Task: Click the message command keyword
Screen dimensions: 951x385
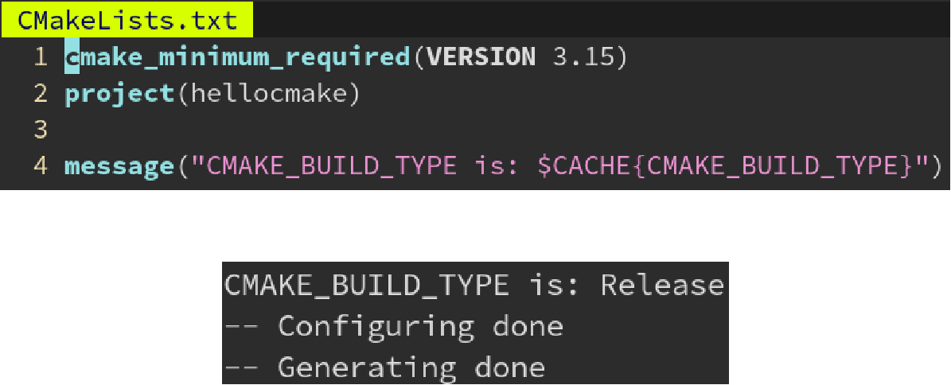Action: (119, 166)
